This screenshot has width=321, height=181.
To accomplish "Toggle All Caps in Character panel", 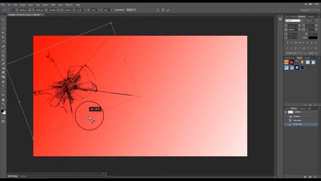I will point(295,43).
